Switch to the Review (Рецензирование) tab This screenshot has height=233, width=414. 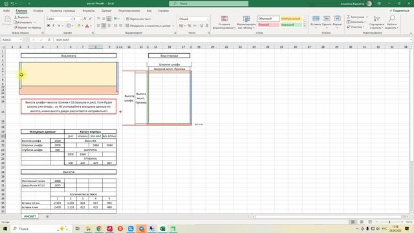[x=129, y=11]
